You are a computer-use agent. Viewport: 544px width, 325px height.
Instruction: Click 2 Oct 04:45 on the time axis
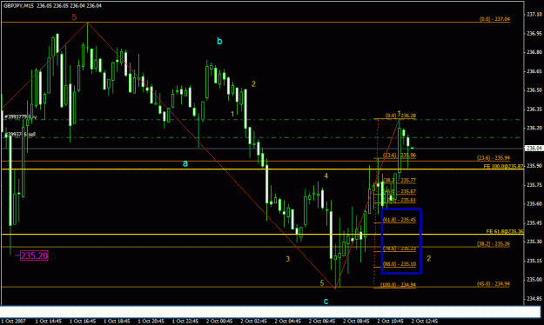pyautogui.click(x=287, y=322)
